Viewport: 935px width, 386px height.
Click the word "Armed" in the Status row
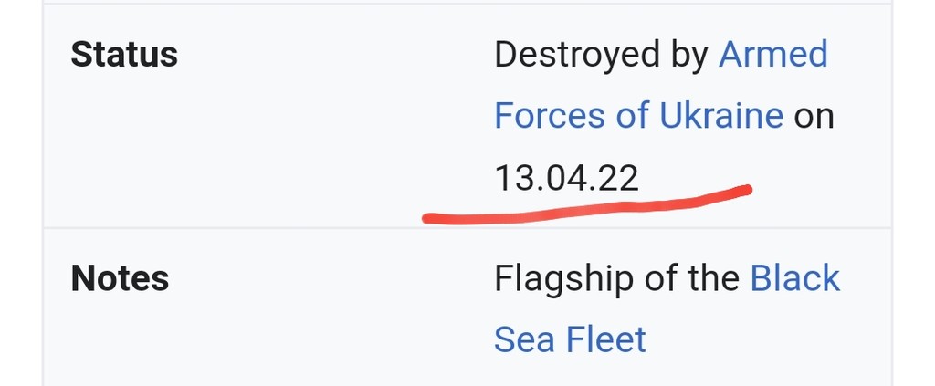[x=772, y=55]
